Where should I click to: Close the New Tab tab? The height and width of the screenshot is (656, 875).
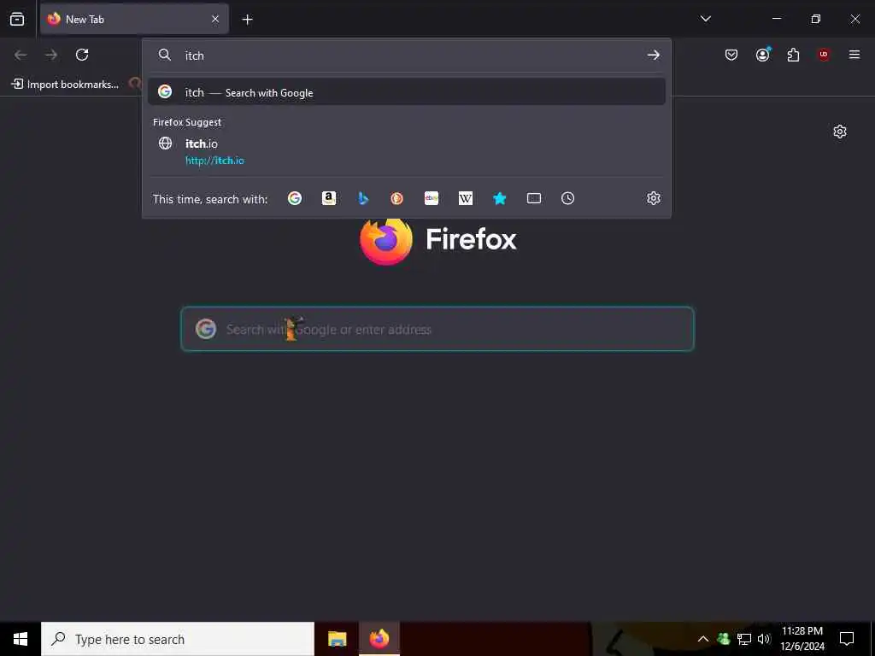coord(215,19)
